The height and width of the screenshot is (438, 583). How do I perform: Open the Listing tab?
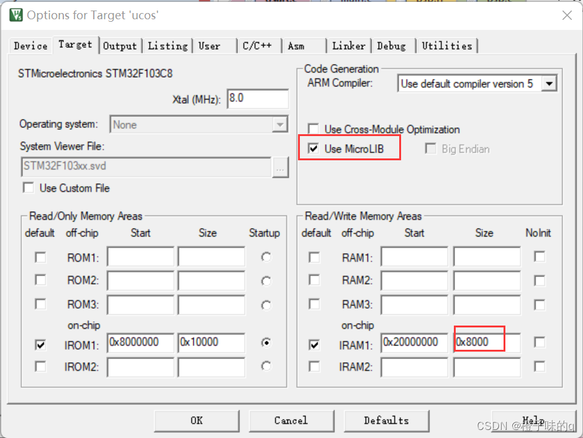(x=168, y=46)
